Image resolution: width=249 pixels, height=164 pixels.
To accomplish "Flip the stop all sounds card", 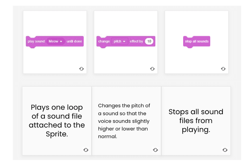I will point(223,69).
